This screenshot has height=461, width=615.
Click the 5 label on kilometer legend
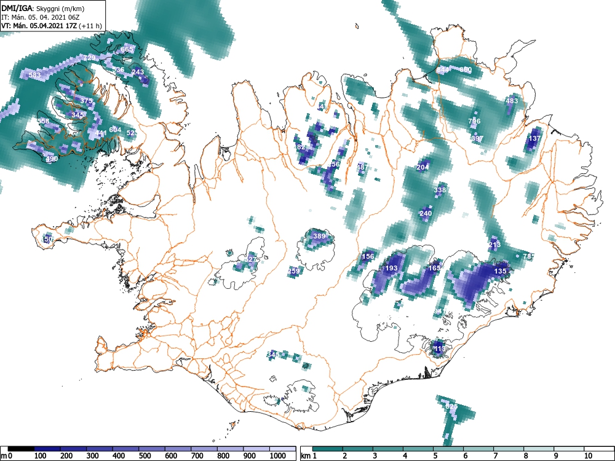point(435,456)
